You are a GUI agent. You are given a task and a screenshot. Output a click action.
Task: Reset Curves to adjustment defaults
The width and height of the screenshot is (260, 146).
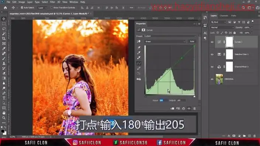(x=184, y=108)
